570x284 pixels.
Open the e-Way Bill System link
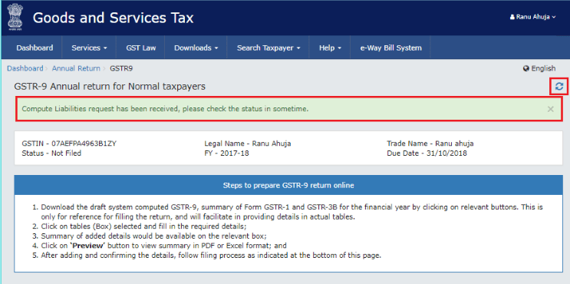click(x=390, y=48)
